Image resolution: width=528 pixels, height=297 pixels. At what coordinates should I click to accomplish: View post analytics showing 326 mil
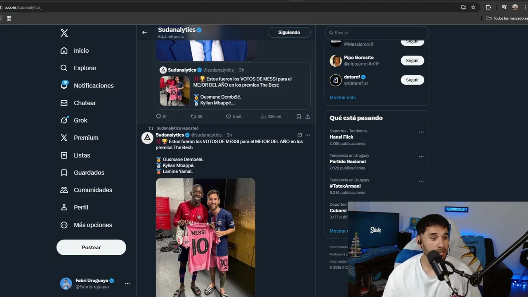click(x=264, y=116)
